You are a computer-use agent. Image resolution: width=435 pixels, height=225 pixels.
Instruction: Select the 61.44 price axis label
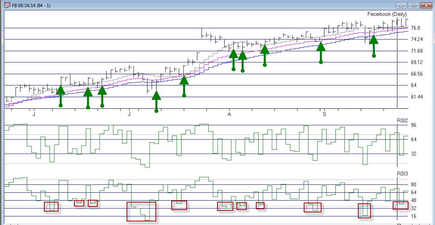tap(417, 97)
